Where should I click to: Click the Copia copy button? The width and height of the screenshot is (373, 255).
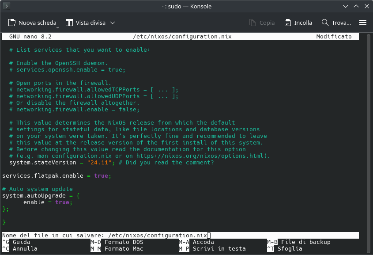pyautogui.click(x=262, y=23)
